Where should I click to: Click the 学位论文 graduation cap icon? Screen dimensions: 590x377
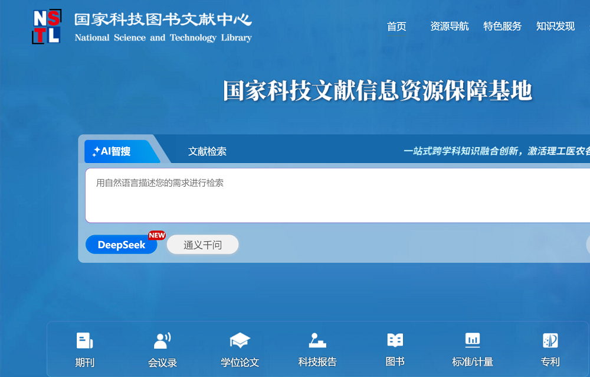(x=240, y=341)
